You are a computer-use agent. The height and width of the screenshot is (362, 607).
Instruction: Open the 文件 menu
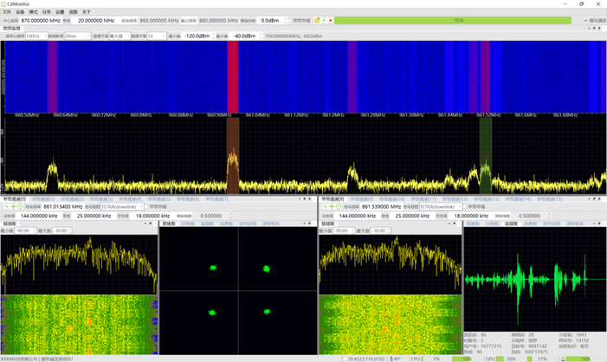click(x=7, y=12)
